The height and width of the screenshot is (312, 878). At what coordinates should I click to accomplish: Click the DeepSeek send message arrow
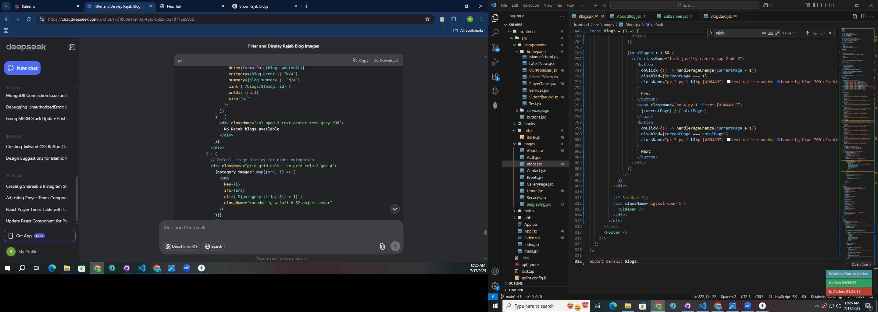coord(395,246)
